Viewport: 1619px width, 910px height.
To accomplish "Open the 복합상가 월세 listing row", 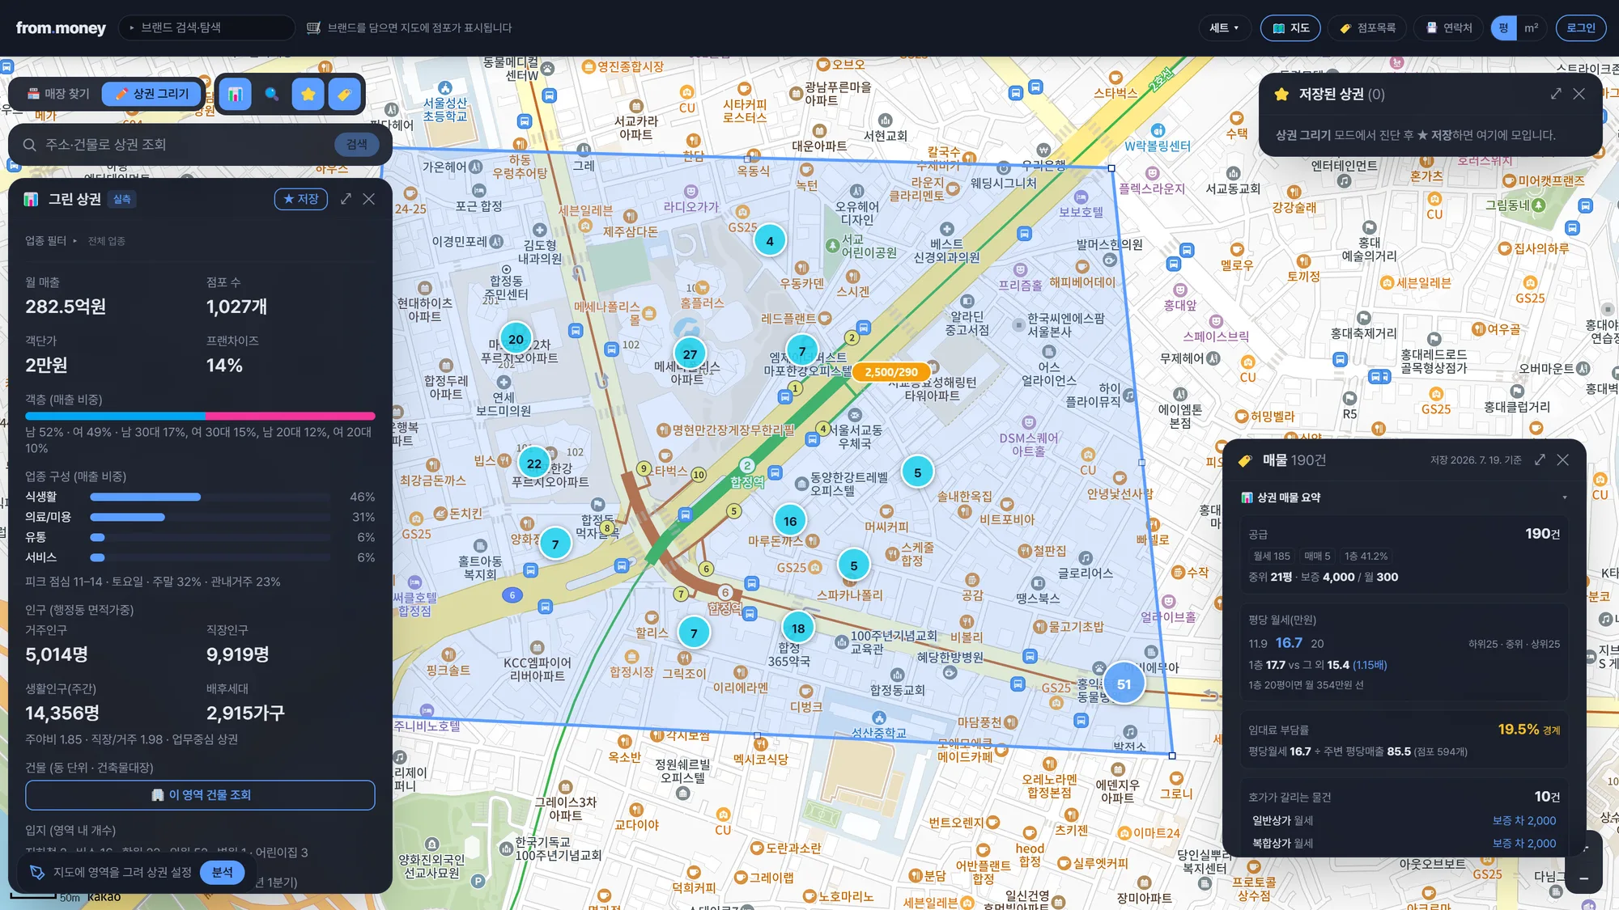I will coord(1404,843).
